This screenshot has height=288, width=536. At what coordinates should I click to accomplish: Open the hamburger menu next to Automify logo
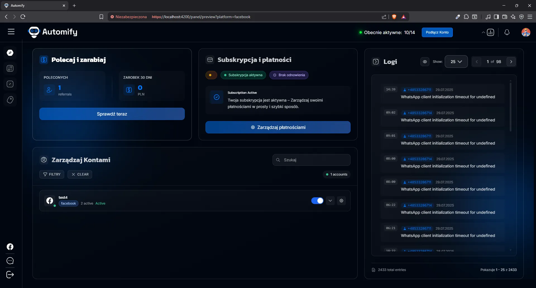click(11, 32)
